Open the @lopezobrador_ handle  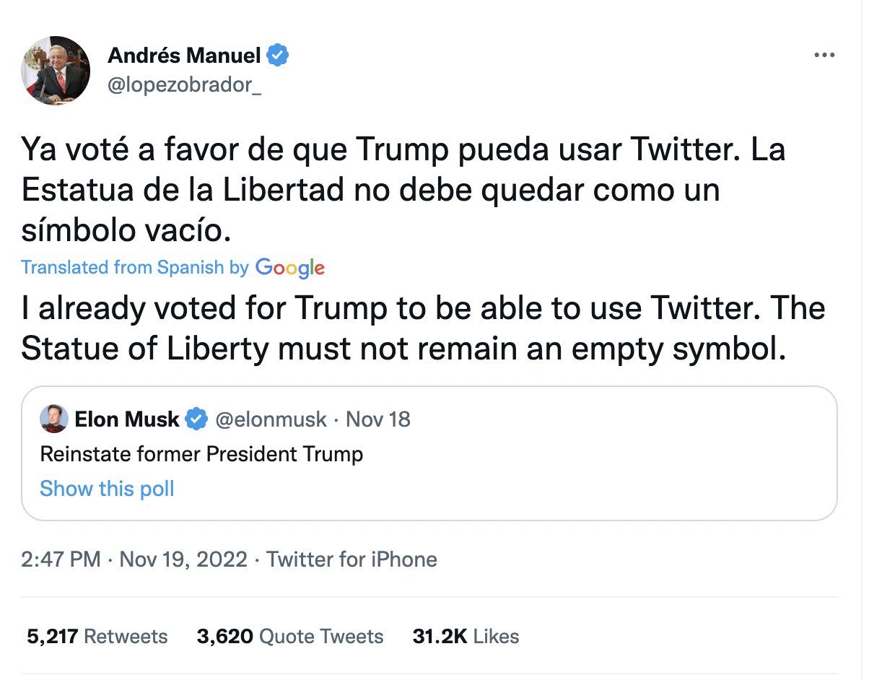click(184, 84)
